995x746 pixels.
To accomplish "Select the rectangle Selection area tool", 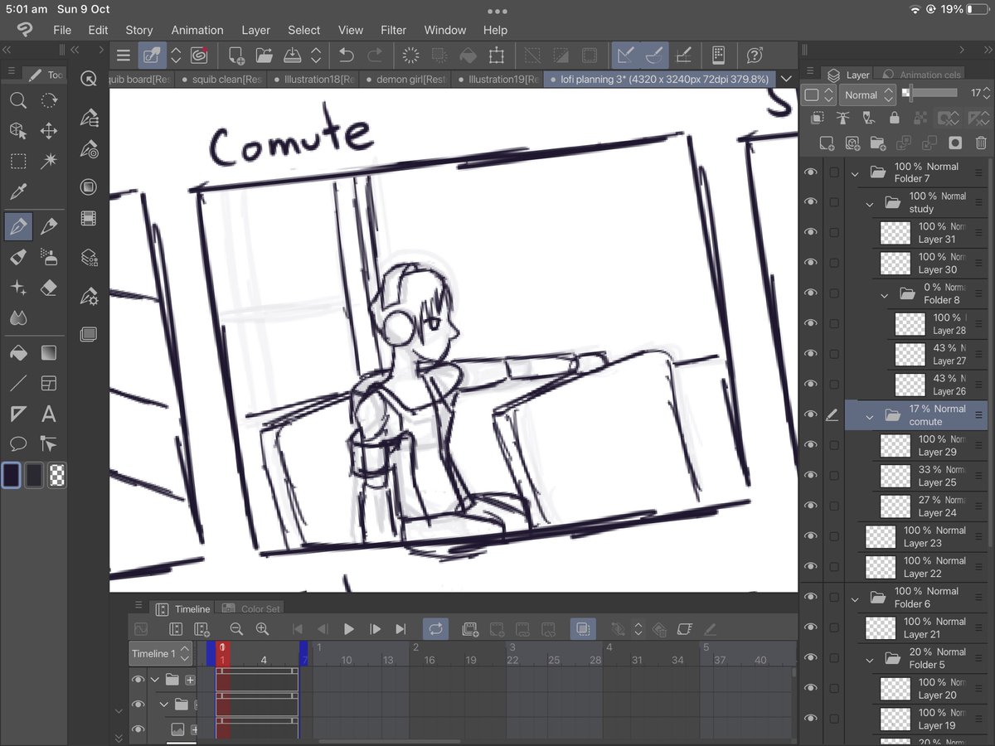I will (x=18, y=162).
